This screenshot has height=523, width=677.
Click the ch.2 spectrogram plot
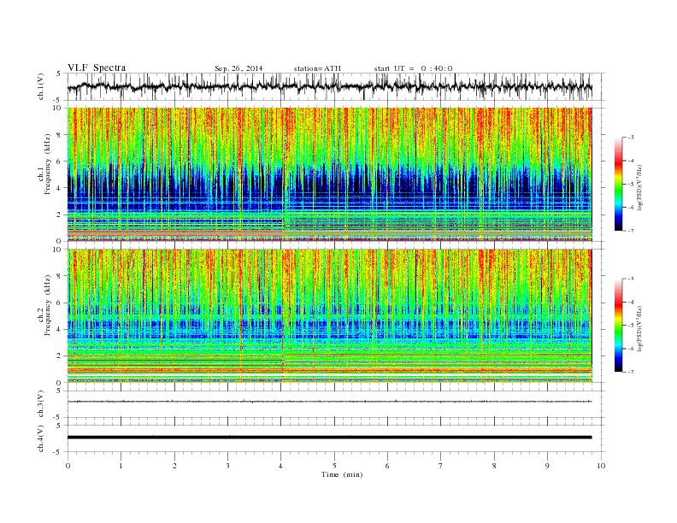tap(330, 316)
